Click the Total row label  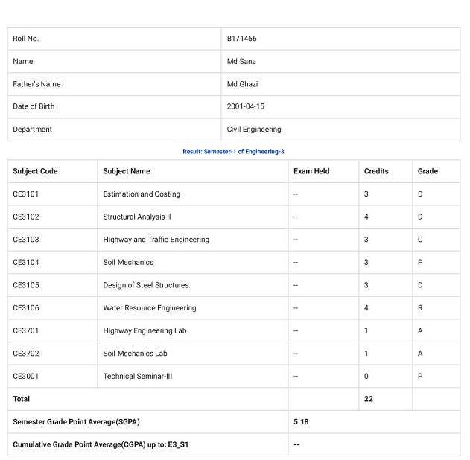22,399
